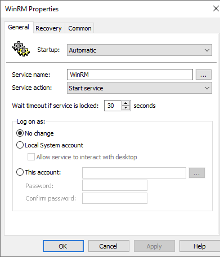This screenshot has height=257, width=220.
Task: Click the Apply button
Action: [x=154, y=246]
